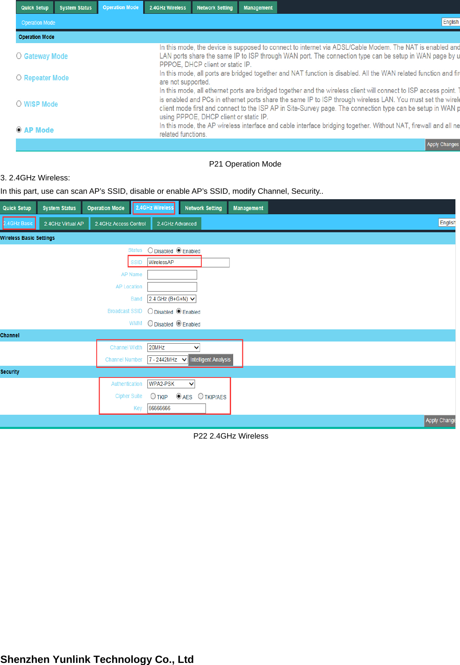Open Network Setting tab in upper screenshot
Image resolution: width=460 pixels, height=665 pixels.
(x=215, y=8)
